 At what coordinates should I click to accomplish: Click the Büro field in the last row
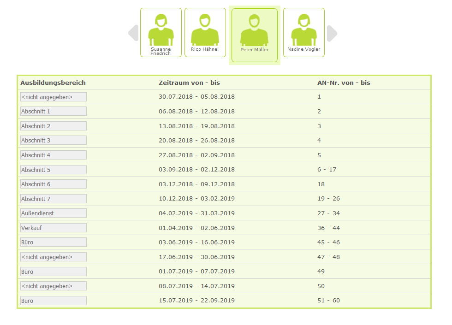(x=54, y=301)
